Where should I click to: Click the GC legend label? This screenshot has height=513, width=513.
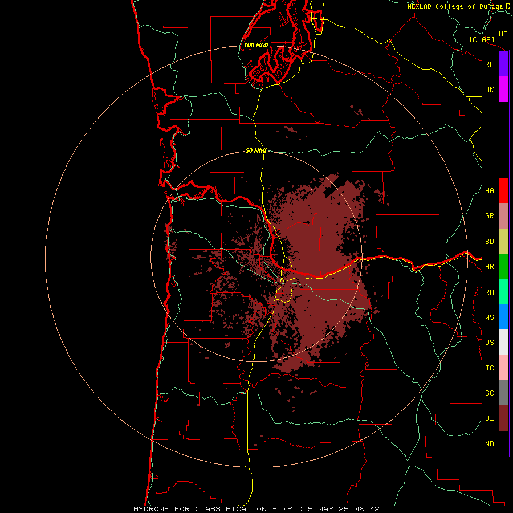(489, 393)
